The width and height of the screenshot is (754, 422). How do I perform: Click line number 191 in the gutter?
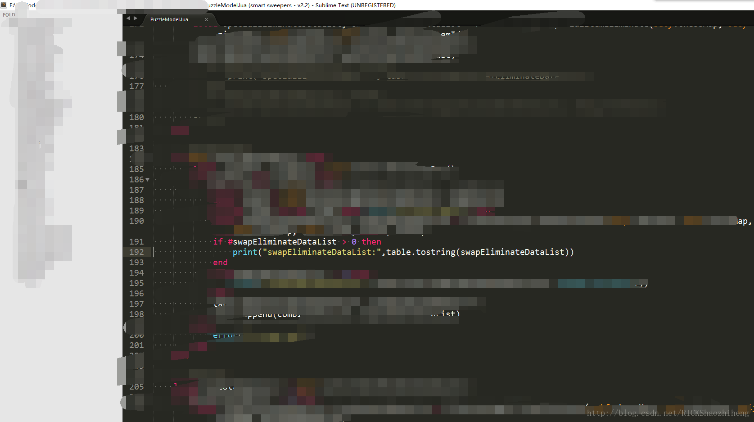[x=136, y=242]
